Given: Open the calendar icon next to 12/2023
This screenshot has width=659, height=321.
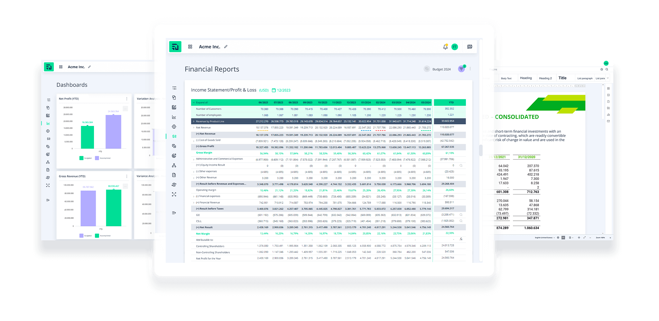Looking at the screenshot, I should coord(274,90).
